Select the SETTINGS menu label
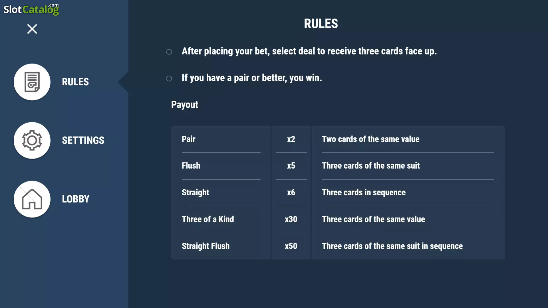Image resolution: width=548 pixels, height=308 pixels. (x=83, y=140)
